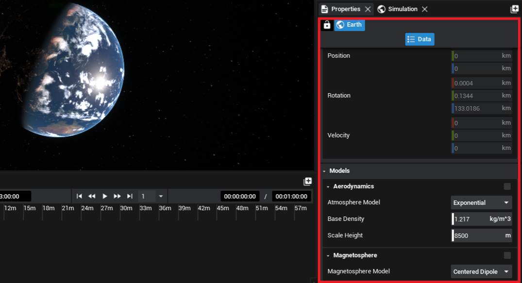This screenshot has width=522, height=283.
Task: Jump to the 15m timeline mark
Action: [x=29, y=208]
